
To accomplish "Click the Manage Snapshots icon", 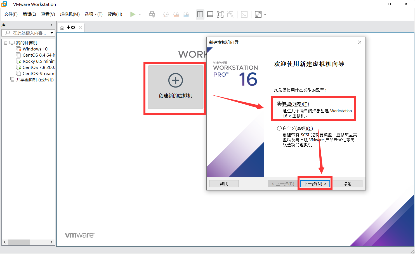I will tap(186, 14).
